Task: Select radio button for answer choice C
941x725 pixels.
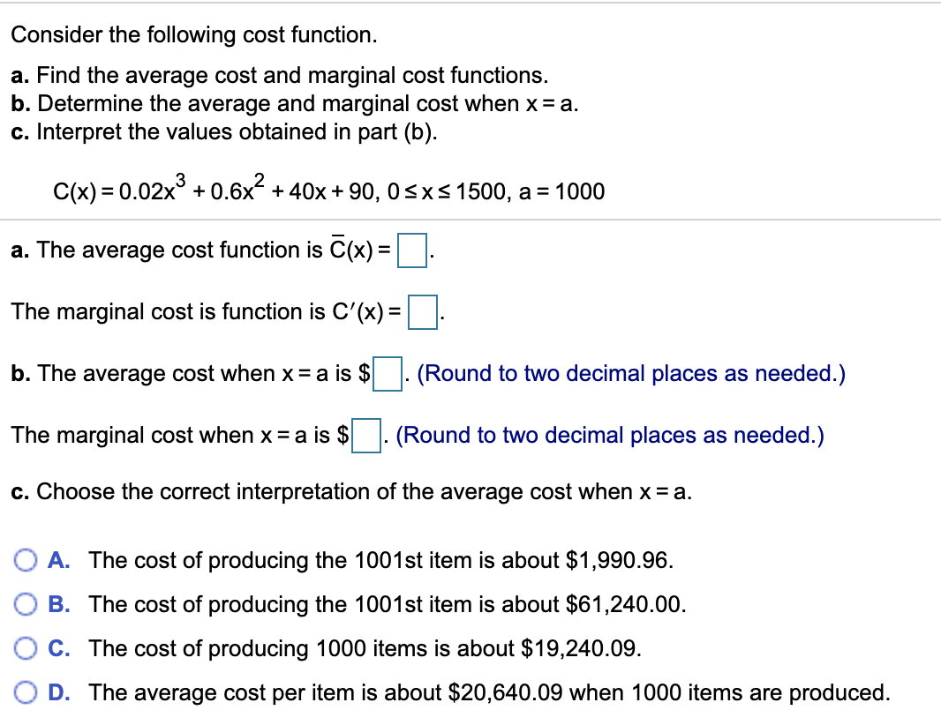Action: [x=24, y=648]
